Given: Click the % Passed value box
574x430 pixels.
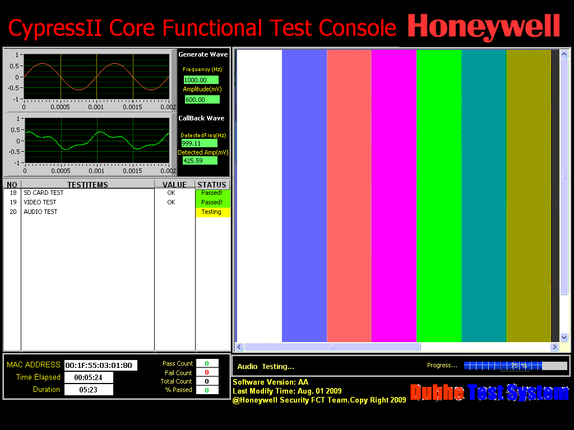Looking at the screenshot, I should [x=207, y=390].
